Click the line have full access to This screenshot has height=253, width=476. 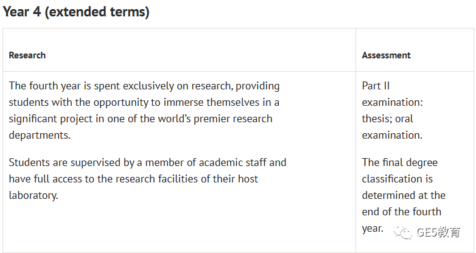point(133,179)
